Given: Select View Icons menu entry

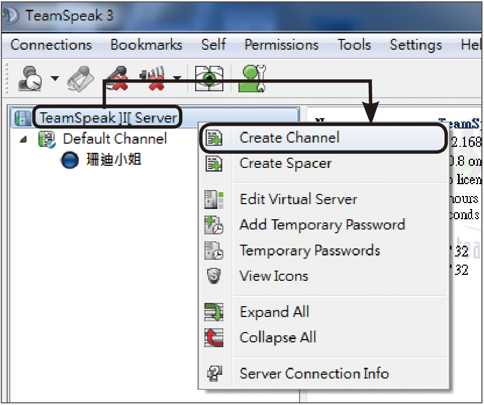Looking at the screenshot, I should click(x=323, y=276).
